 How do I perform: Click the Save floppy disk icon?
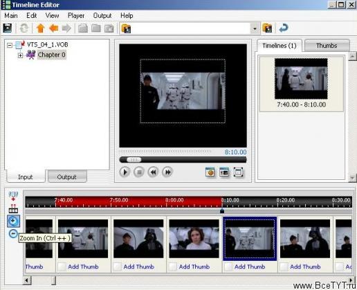[8, 28]
